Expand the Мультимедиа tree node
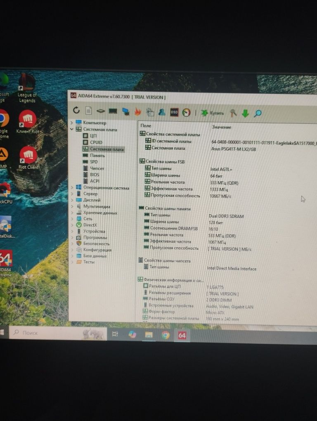Screen dimensions: 317x421 72,206
